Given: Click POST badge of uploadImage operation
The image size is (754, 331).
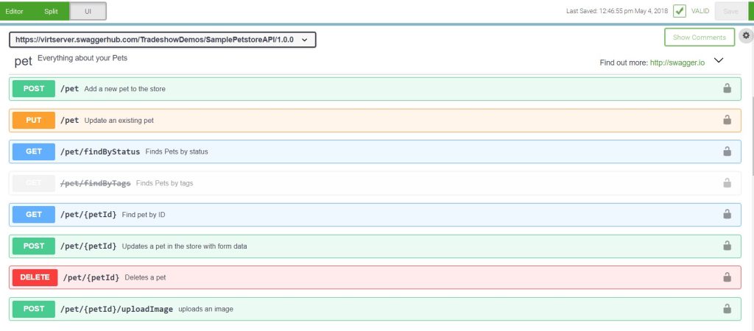Looking at the screenshot, I should (34, 308).
